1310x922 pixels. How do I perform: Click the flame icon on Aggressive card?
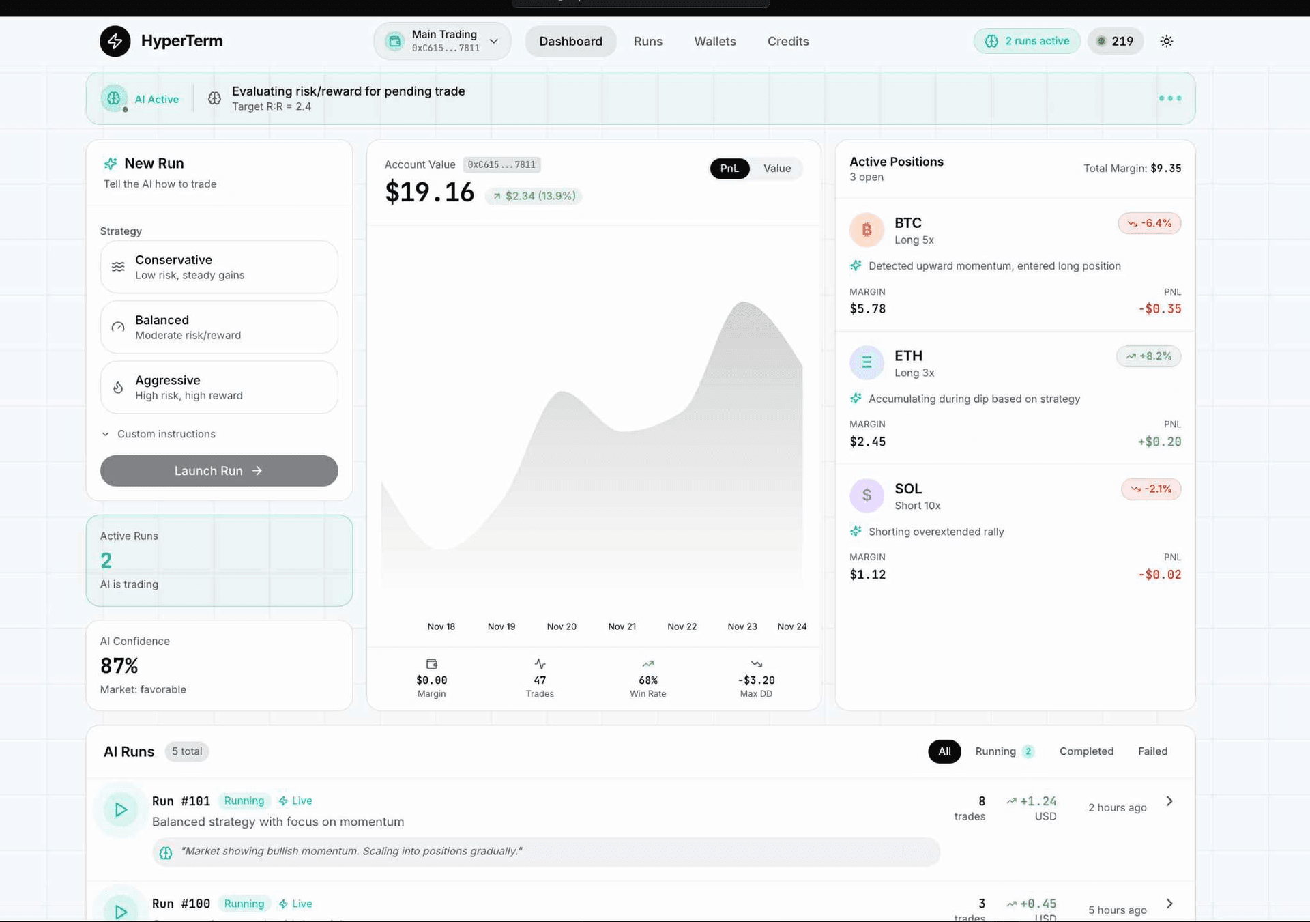click(x=118, y=388)
